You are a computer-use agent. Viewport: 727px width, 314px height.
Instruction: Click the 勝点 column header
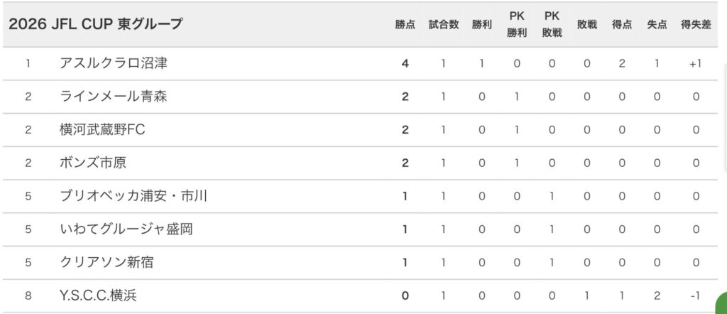(405, 25)
